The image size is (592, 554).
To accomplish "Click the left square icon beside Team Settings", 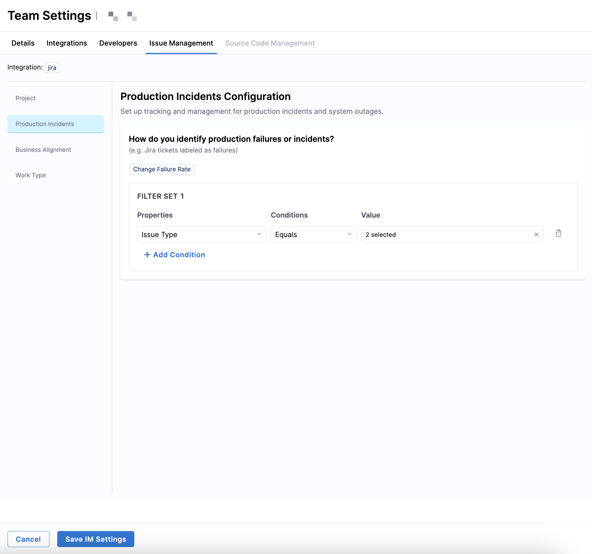I will [113, 16].
